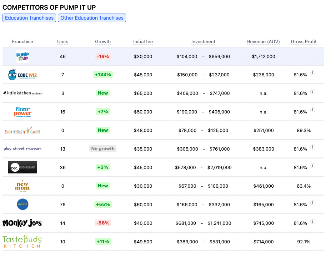Viewport: 326px width, 258px height.
Task: Click the +7% growth badge
Action: (x=103, y=112)
